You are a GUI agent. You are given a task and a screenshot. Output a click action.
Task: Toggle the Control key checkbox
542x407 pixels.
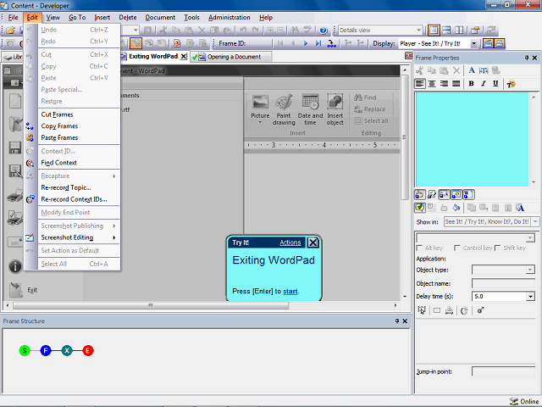coord(457,248)
